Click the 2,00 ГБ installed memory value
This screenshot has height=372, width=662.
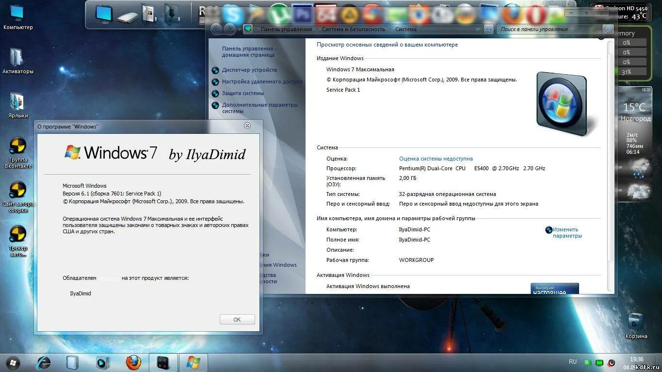(x=407, y=178)
